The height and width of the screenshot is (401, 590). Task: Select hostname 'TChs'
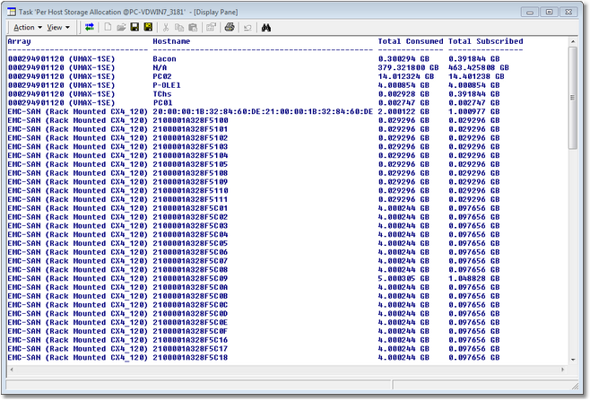pos(162,94)
